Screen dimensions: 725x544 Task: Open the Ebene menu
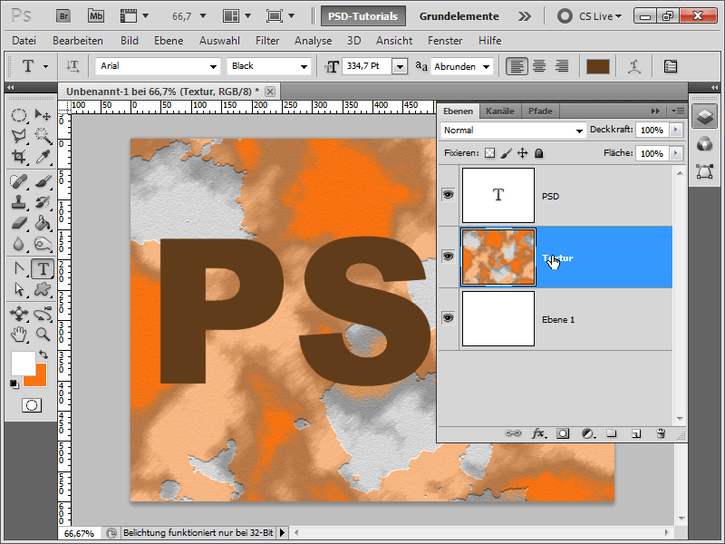click(169, 41)
